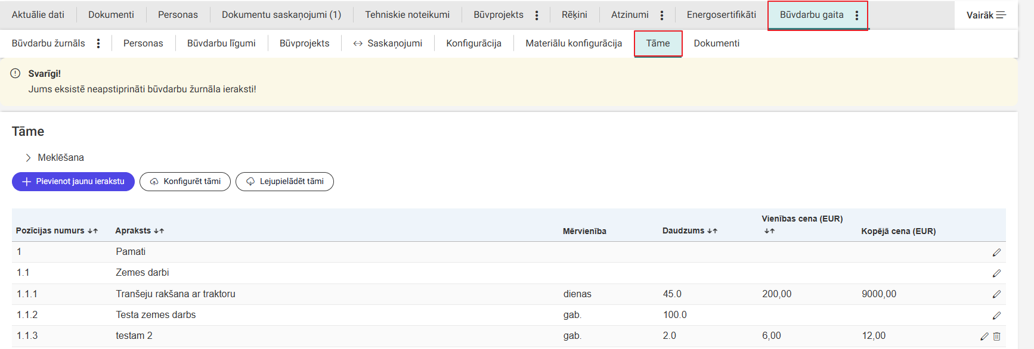Sort by Pozīcijas numurs arrows
This screenshot has height=349, width=1034.
[x=92, y=231]
